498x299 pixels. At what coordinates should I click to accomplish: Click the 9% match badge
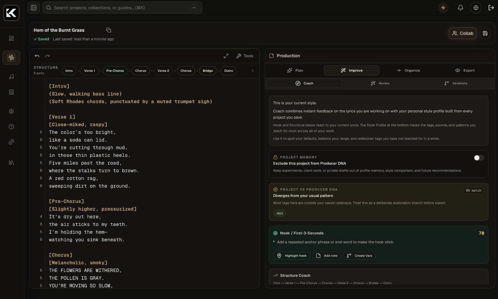pyautogui.click(x=473, y=190)
